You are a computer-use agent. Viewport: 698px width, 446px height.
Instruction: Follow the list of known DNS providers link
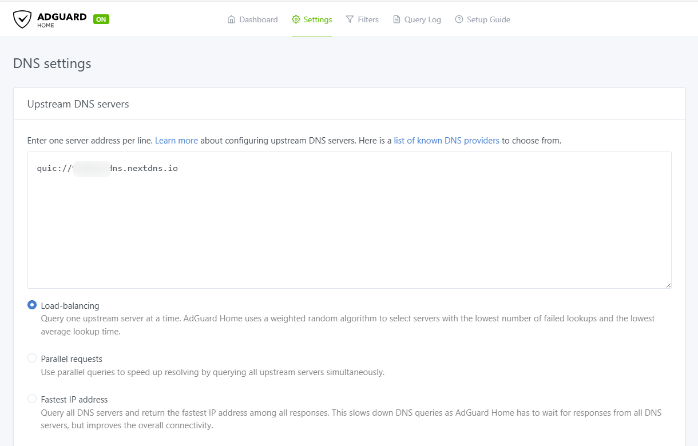point(446,141)
